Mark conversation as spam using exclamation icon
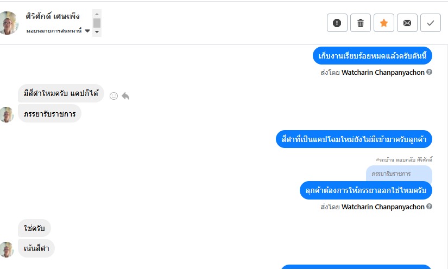This screenshot has height=270, width=448. [337, 23]
